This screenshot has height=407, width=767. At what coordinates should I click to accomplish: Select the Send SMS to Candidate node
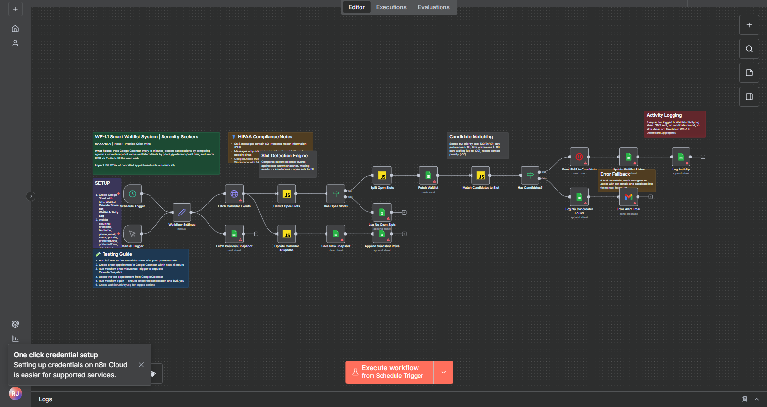(579, 157)
